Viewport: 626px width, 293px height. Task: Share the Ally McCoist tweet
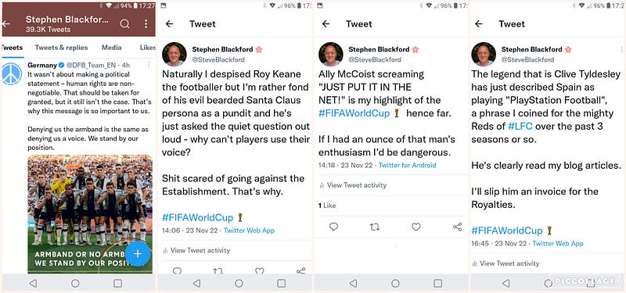click(458, 227)
